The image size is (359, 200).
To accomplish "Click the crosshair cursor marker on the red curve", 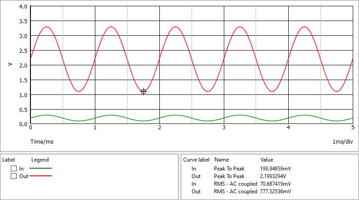I will 143,92.
